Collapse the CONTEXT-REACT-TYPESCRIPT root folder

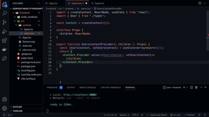[26, 8]
